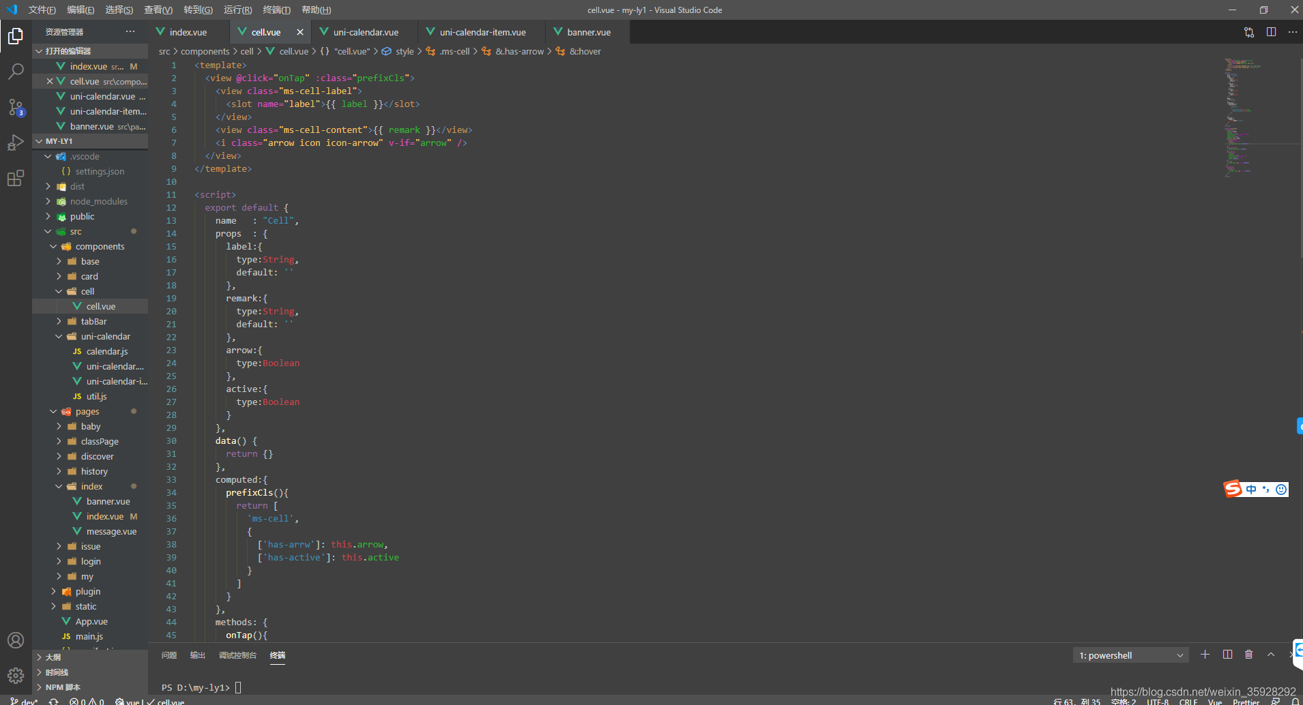Expand the outline section

coord(90,657)
